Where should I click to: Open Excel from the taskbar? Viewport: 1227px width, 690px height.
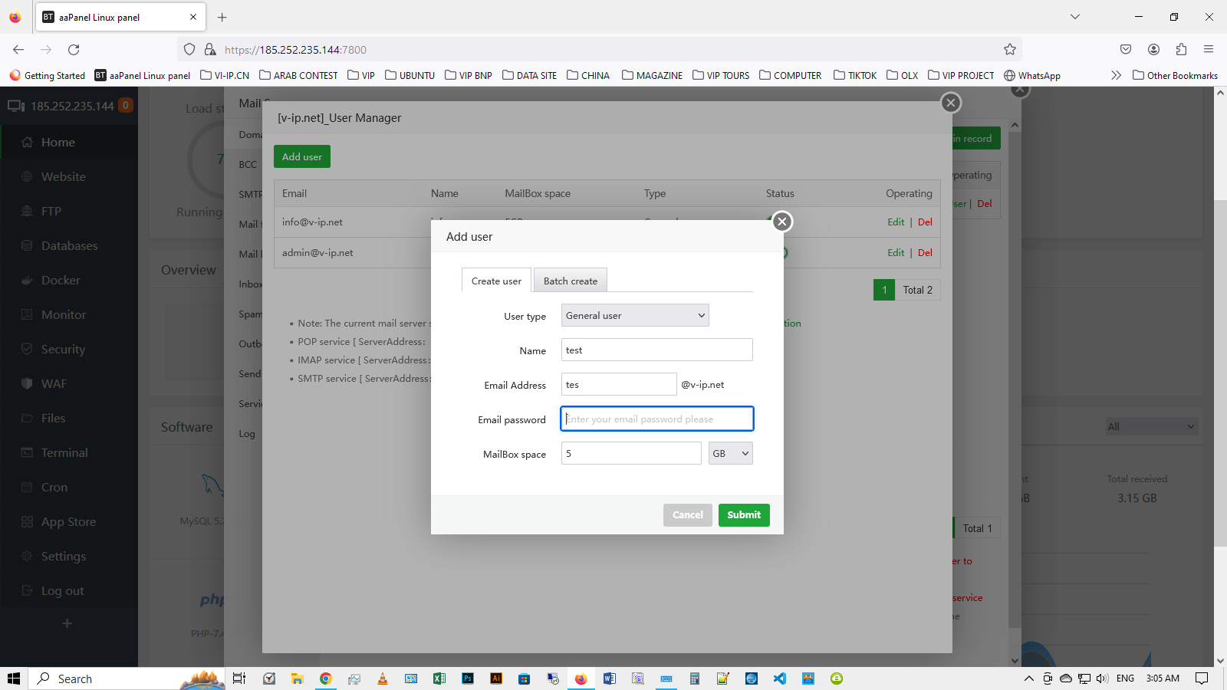[x=439, y=678]
